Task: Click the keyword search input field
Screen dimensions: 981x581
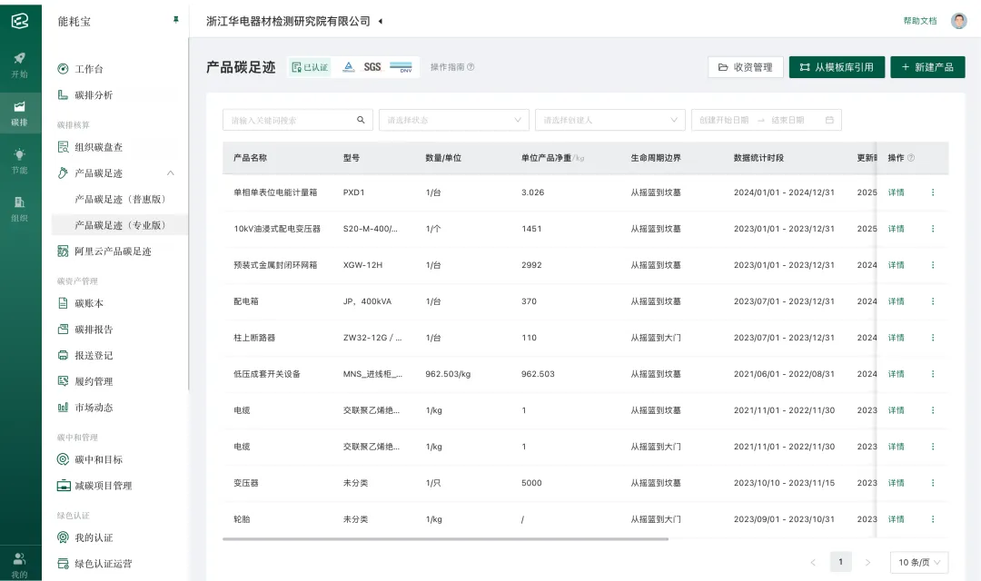Action: tap(298, 120)
